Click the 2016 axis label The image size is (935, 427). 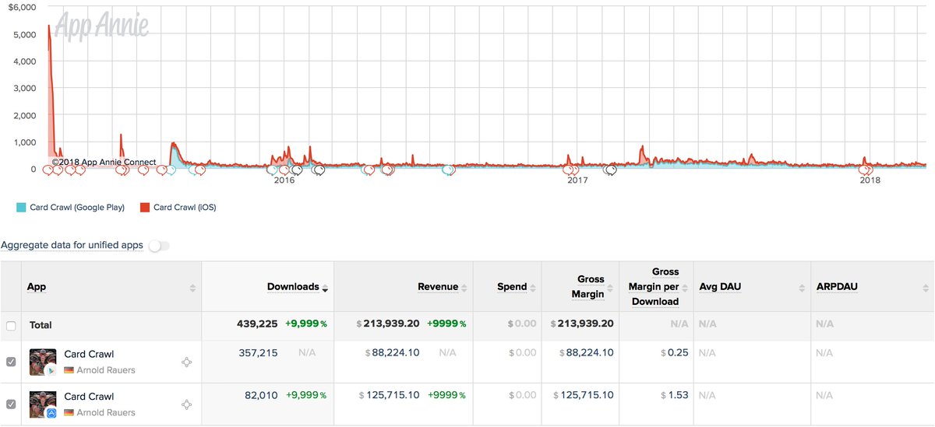[284, 180]
